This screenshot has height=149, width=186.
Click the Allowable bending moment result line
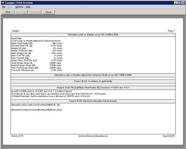pyautogui.click(x=37, y=110)
